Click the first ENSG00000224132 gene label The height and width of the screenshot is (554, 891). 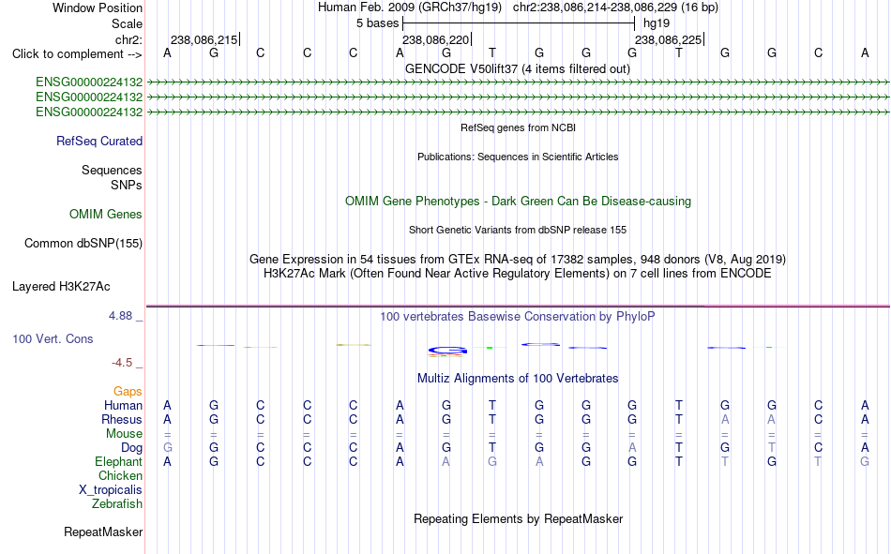coord(89,82)
